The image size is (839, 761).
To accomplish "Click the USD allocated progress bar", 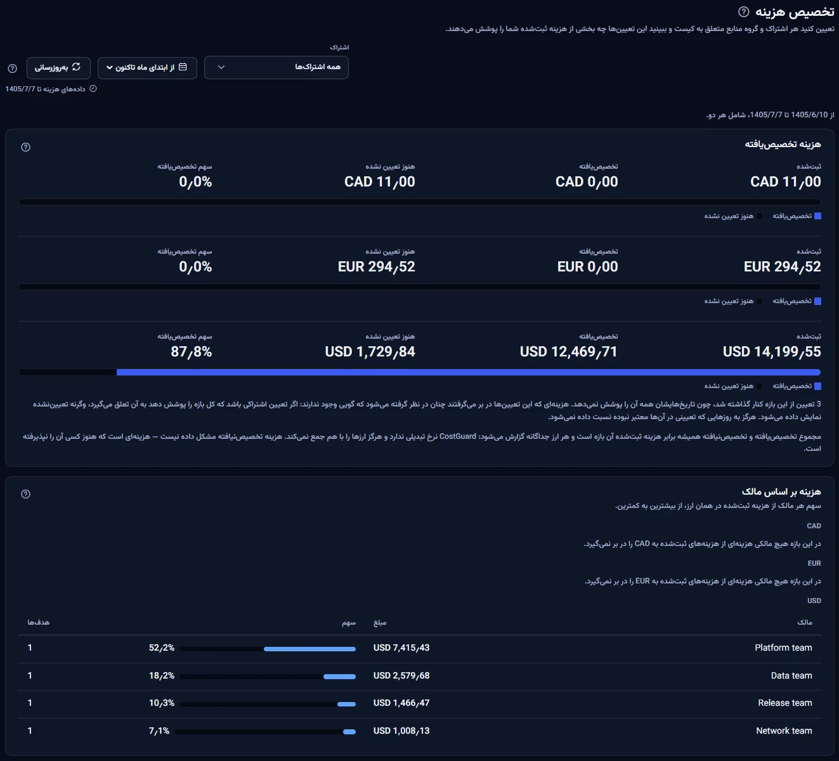I will [420, 372].
